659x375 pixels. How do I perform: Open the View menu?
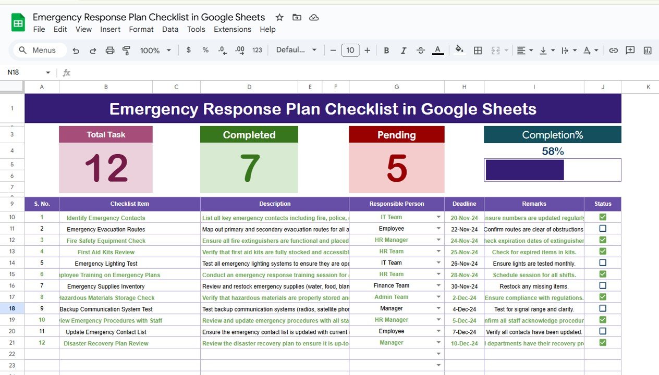tap(83, 29)
